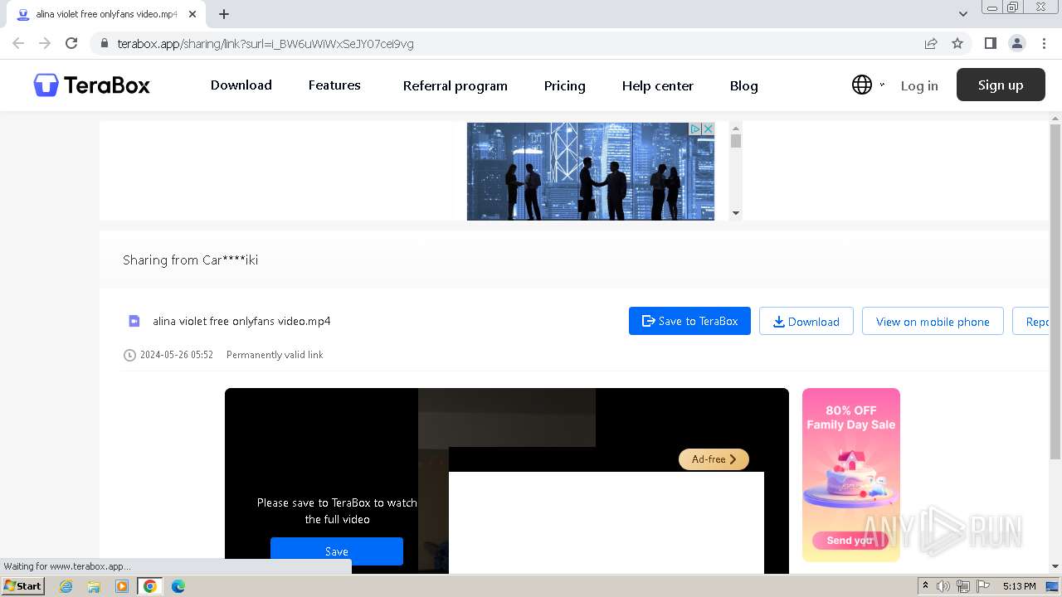Click Send you button in sale banner
This screenshot has width=1062, height=597.
point(850,540)
